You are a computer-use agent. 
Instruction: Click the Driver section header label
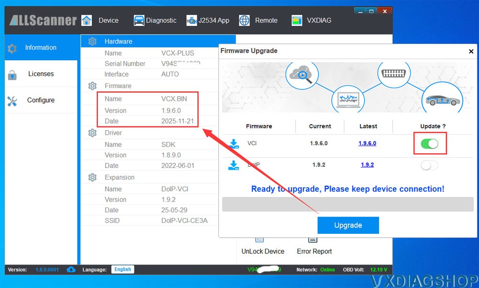click(113, 133)
